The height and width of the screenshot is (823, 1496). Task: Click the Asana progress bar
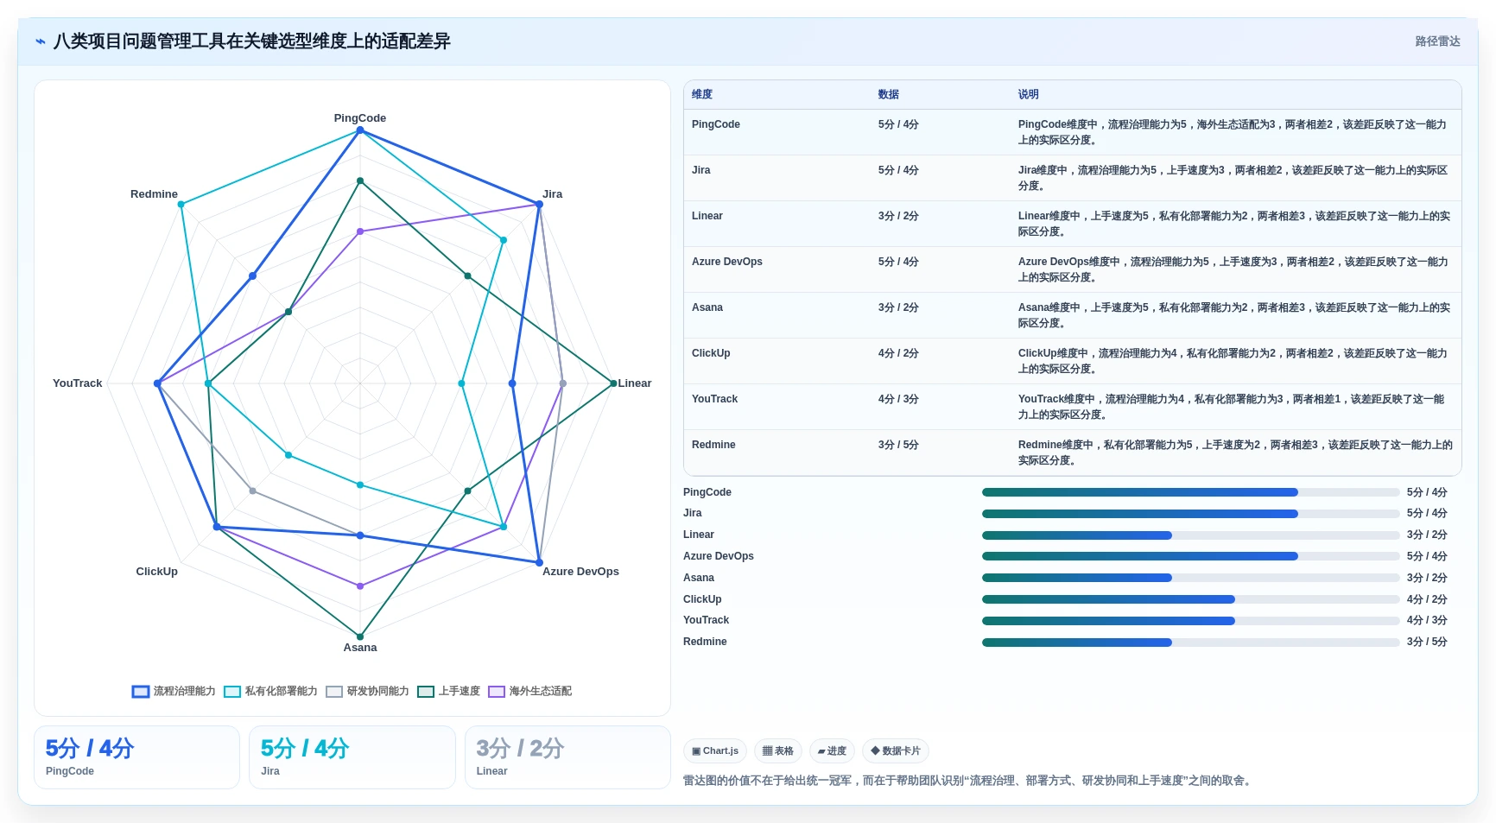tap(1190, 578)
